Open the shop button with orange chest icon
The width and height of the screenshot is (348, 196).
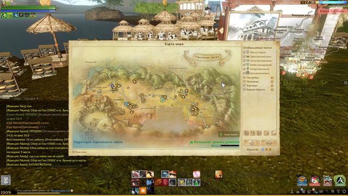tap(302, 181)
